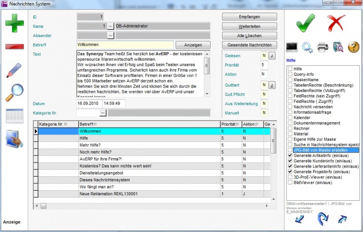Viewport: 363px width, 232px height.
Task: Click the red minus delete icon
Action: [x=15, y=47]
